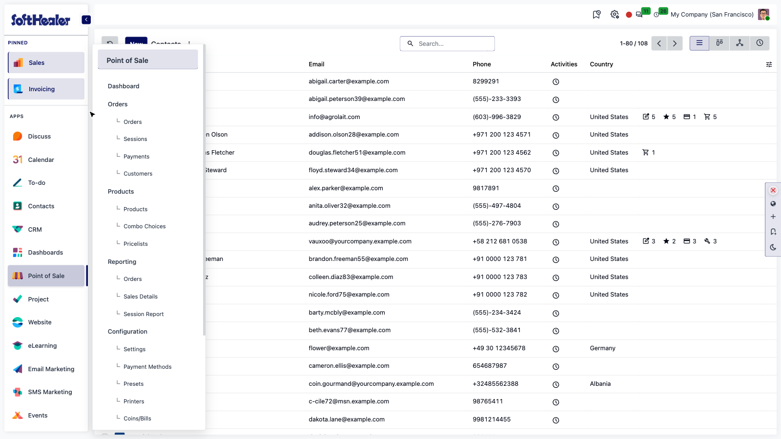The width and height of the screenshot is (781, 439).
Task: Toggle list view button
Action: [699, 43]
